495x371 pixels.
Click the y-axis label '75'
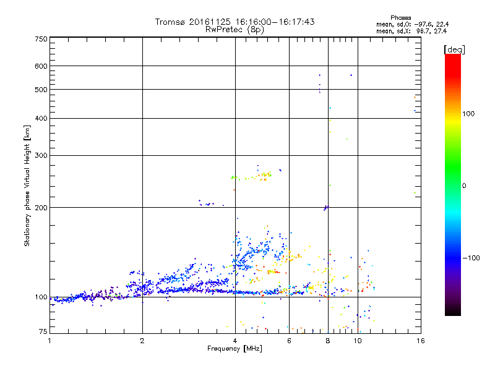[x=43, y=331]
